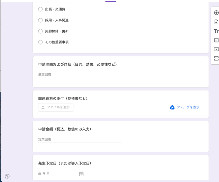
Task: Add a new section using sidebar icon
Action: (x=216, y=58)
